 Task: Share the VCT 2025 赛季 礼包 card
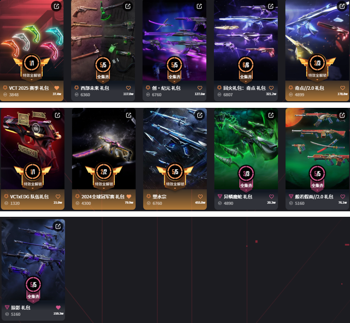[56, 6]
